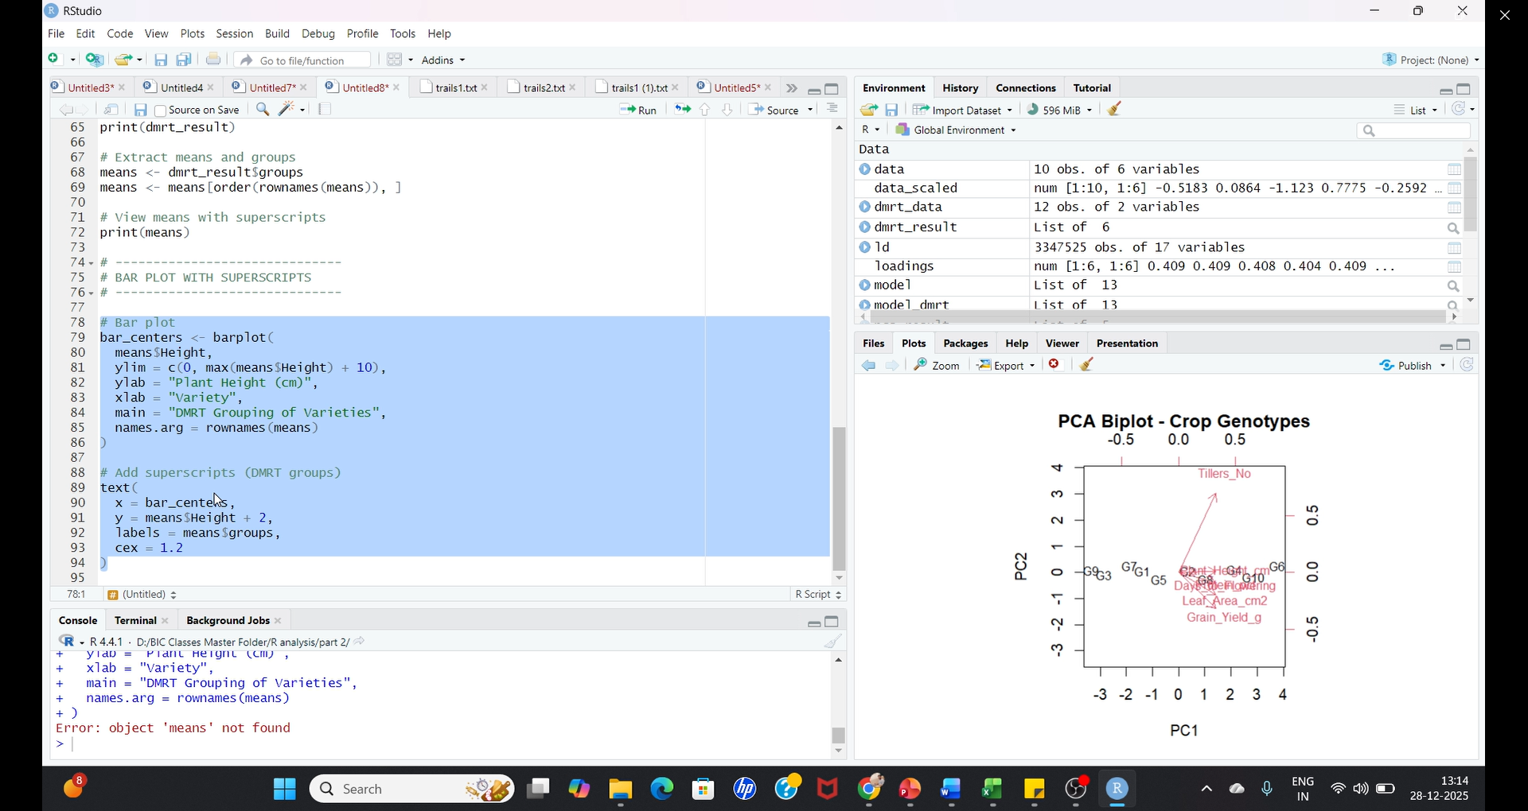Open the Tools menu
1528x811 pixels.
point(403,34)
